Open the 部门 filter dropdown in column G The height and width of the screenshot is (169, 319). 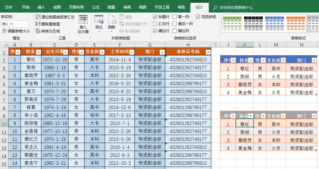(162, 52)
